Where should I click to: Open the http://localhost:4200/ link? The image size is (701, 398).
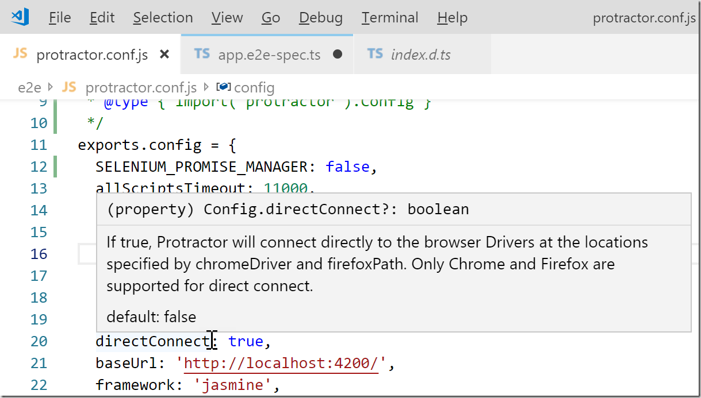281,363
